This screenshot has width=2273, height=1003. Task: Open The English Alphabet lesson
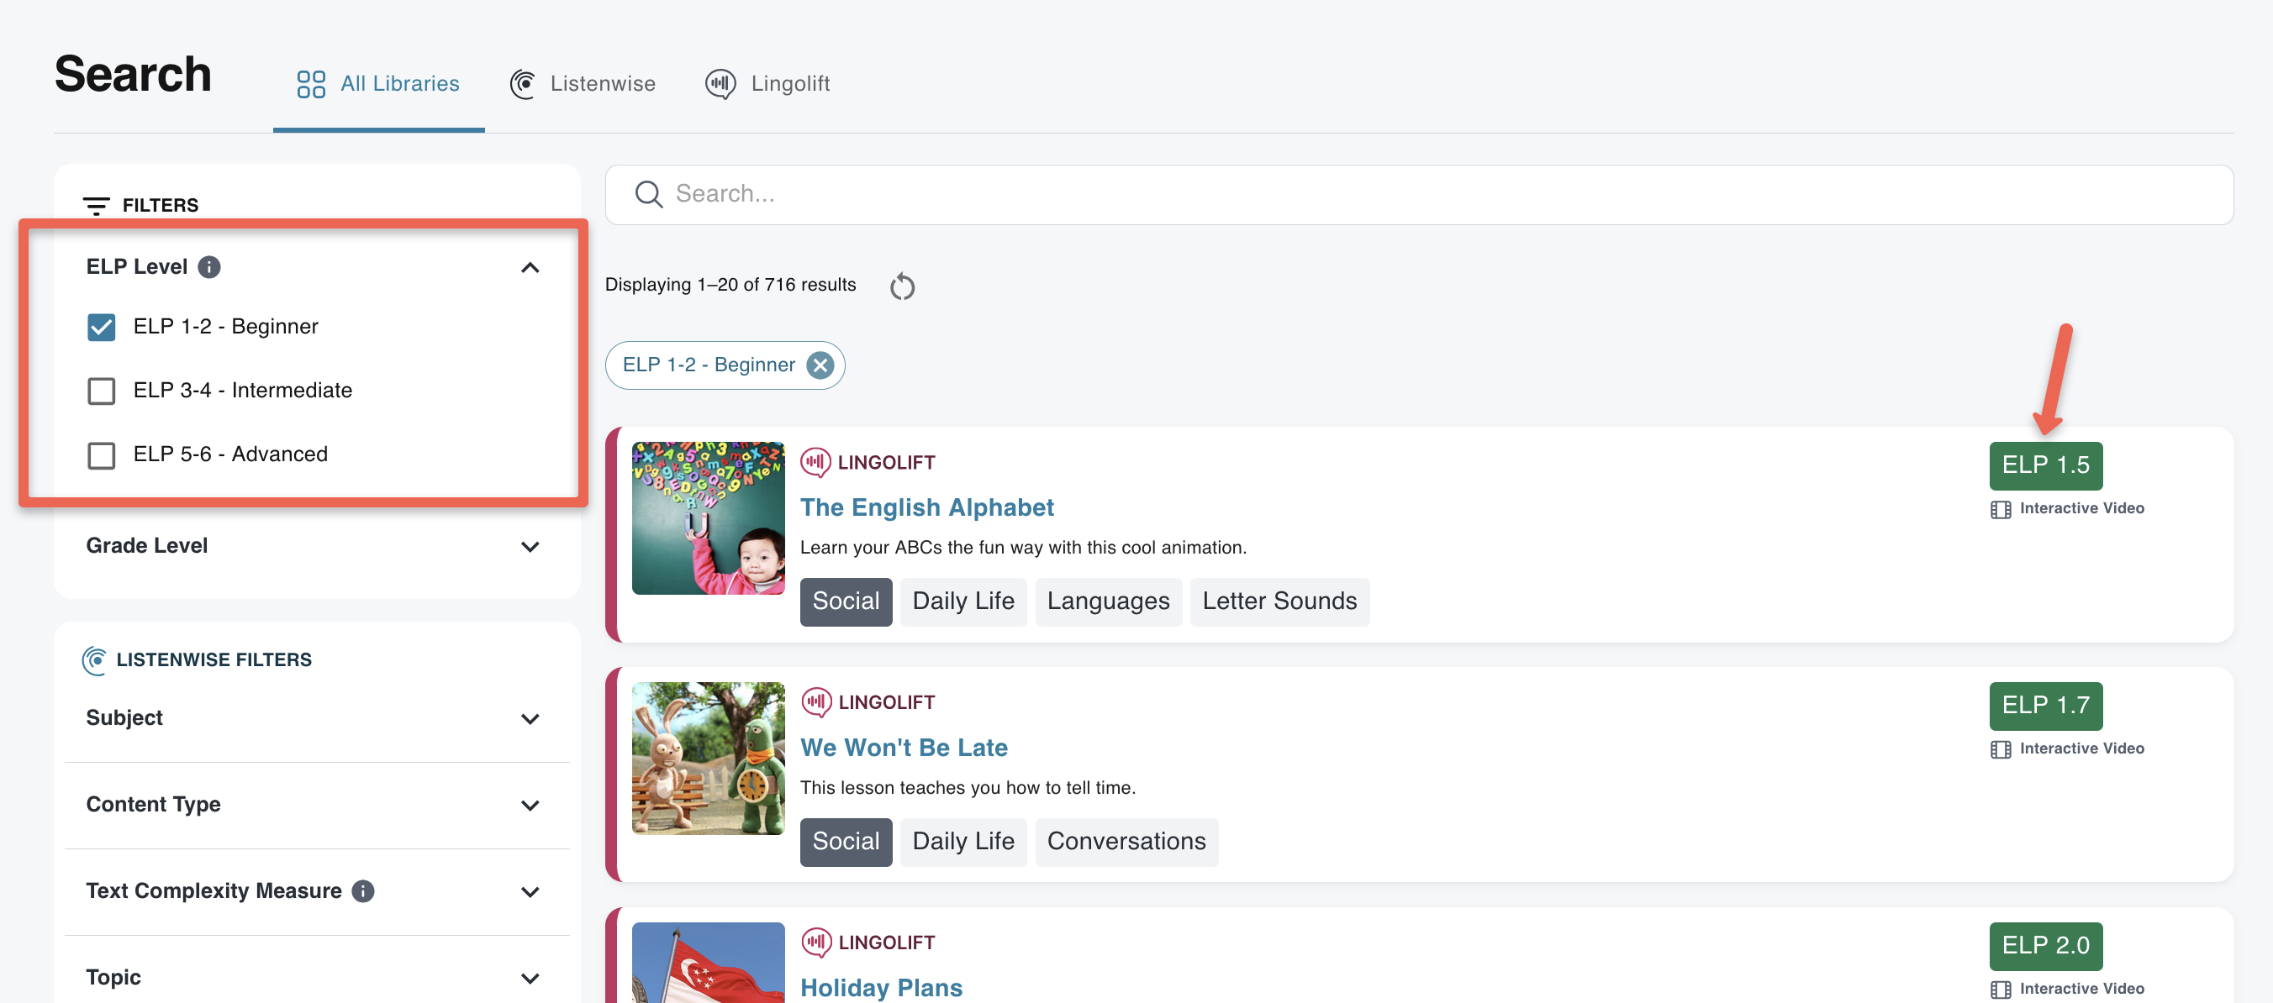point(926,507)
